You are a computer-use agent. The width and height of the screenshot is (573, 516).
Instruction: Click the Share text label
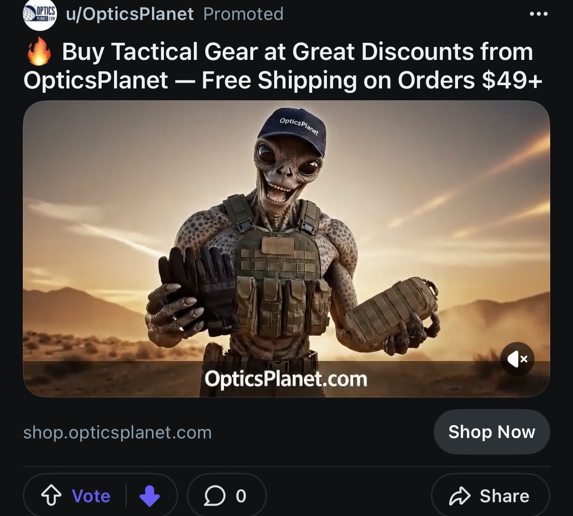(x=505, y=496)
